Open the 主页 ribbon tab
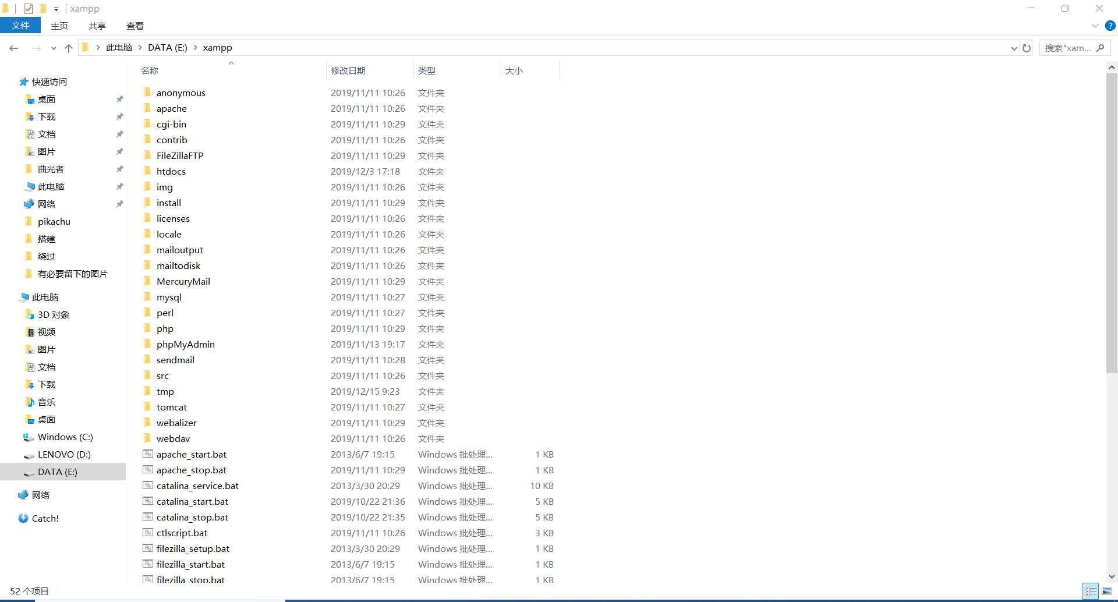1118x602 pixels. point(59,26)
